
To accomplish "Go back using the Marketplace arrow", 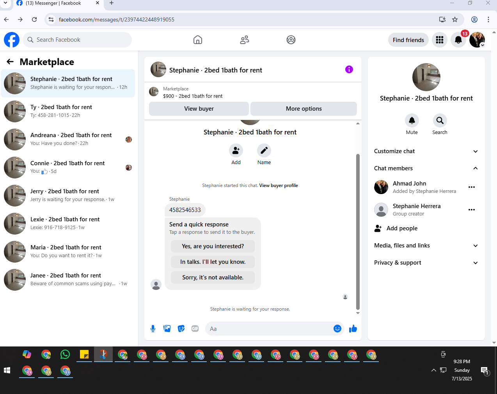I will coord(10,62).
